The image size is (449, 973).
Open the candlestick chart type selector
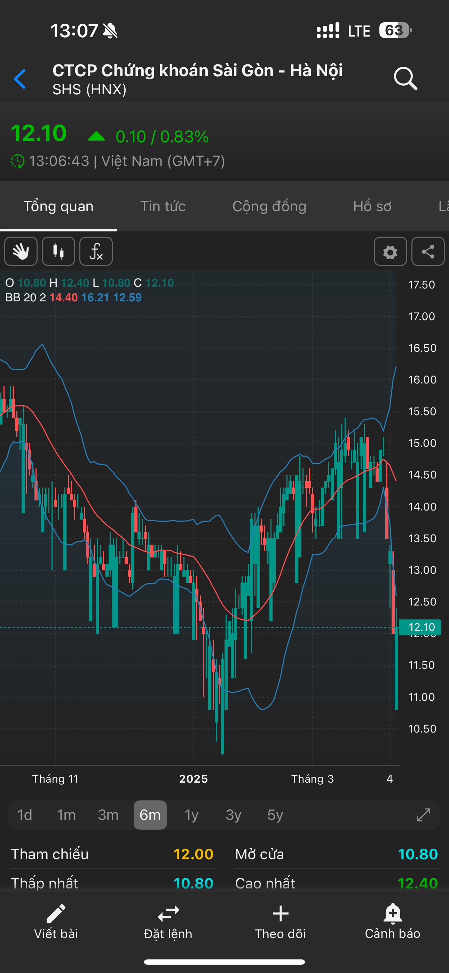58,252
